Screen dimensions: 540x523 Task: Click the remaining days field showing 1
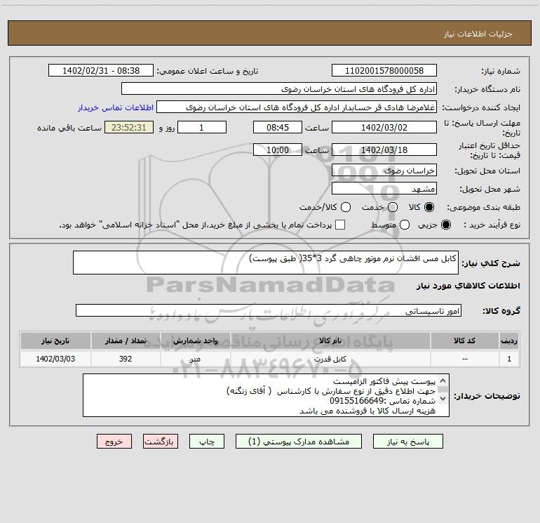click(202, 127)
